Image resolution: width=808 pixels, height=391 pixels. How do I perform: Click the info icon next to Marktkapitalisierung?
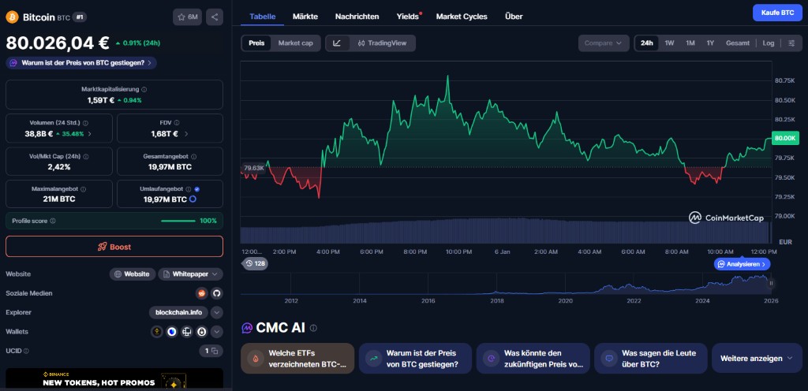[144, 89]
